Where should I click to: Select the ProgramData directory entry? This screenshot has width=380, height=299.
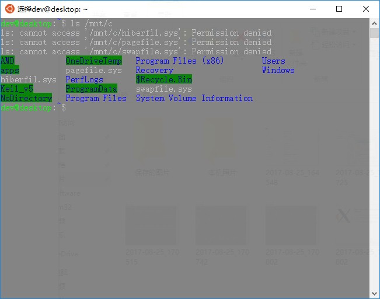[91, 89]
